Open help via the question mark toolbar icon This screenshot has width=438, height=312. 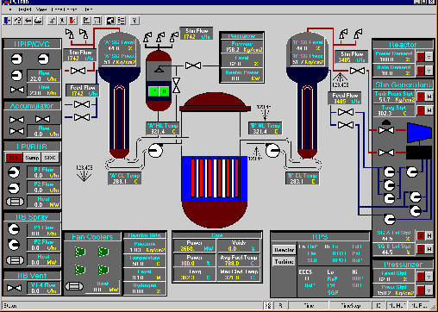(135, 21)
